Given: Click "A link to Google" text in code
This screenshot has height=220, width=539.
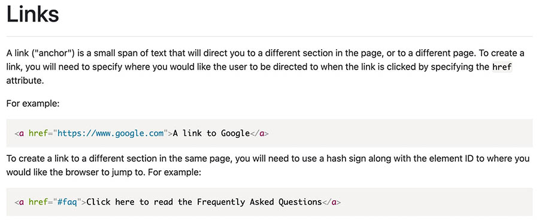Looking at the screenshot, I should tap(211, 133).
